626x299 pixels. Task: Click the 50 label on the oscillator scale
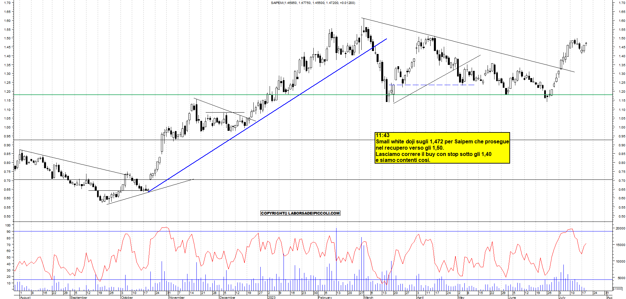(9, 257)
